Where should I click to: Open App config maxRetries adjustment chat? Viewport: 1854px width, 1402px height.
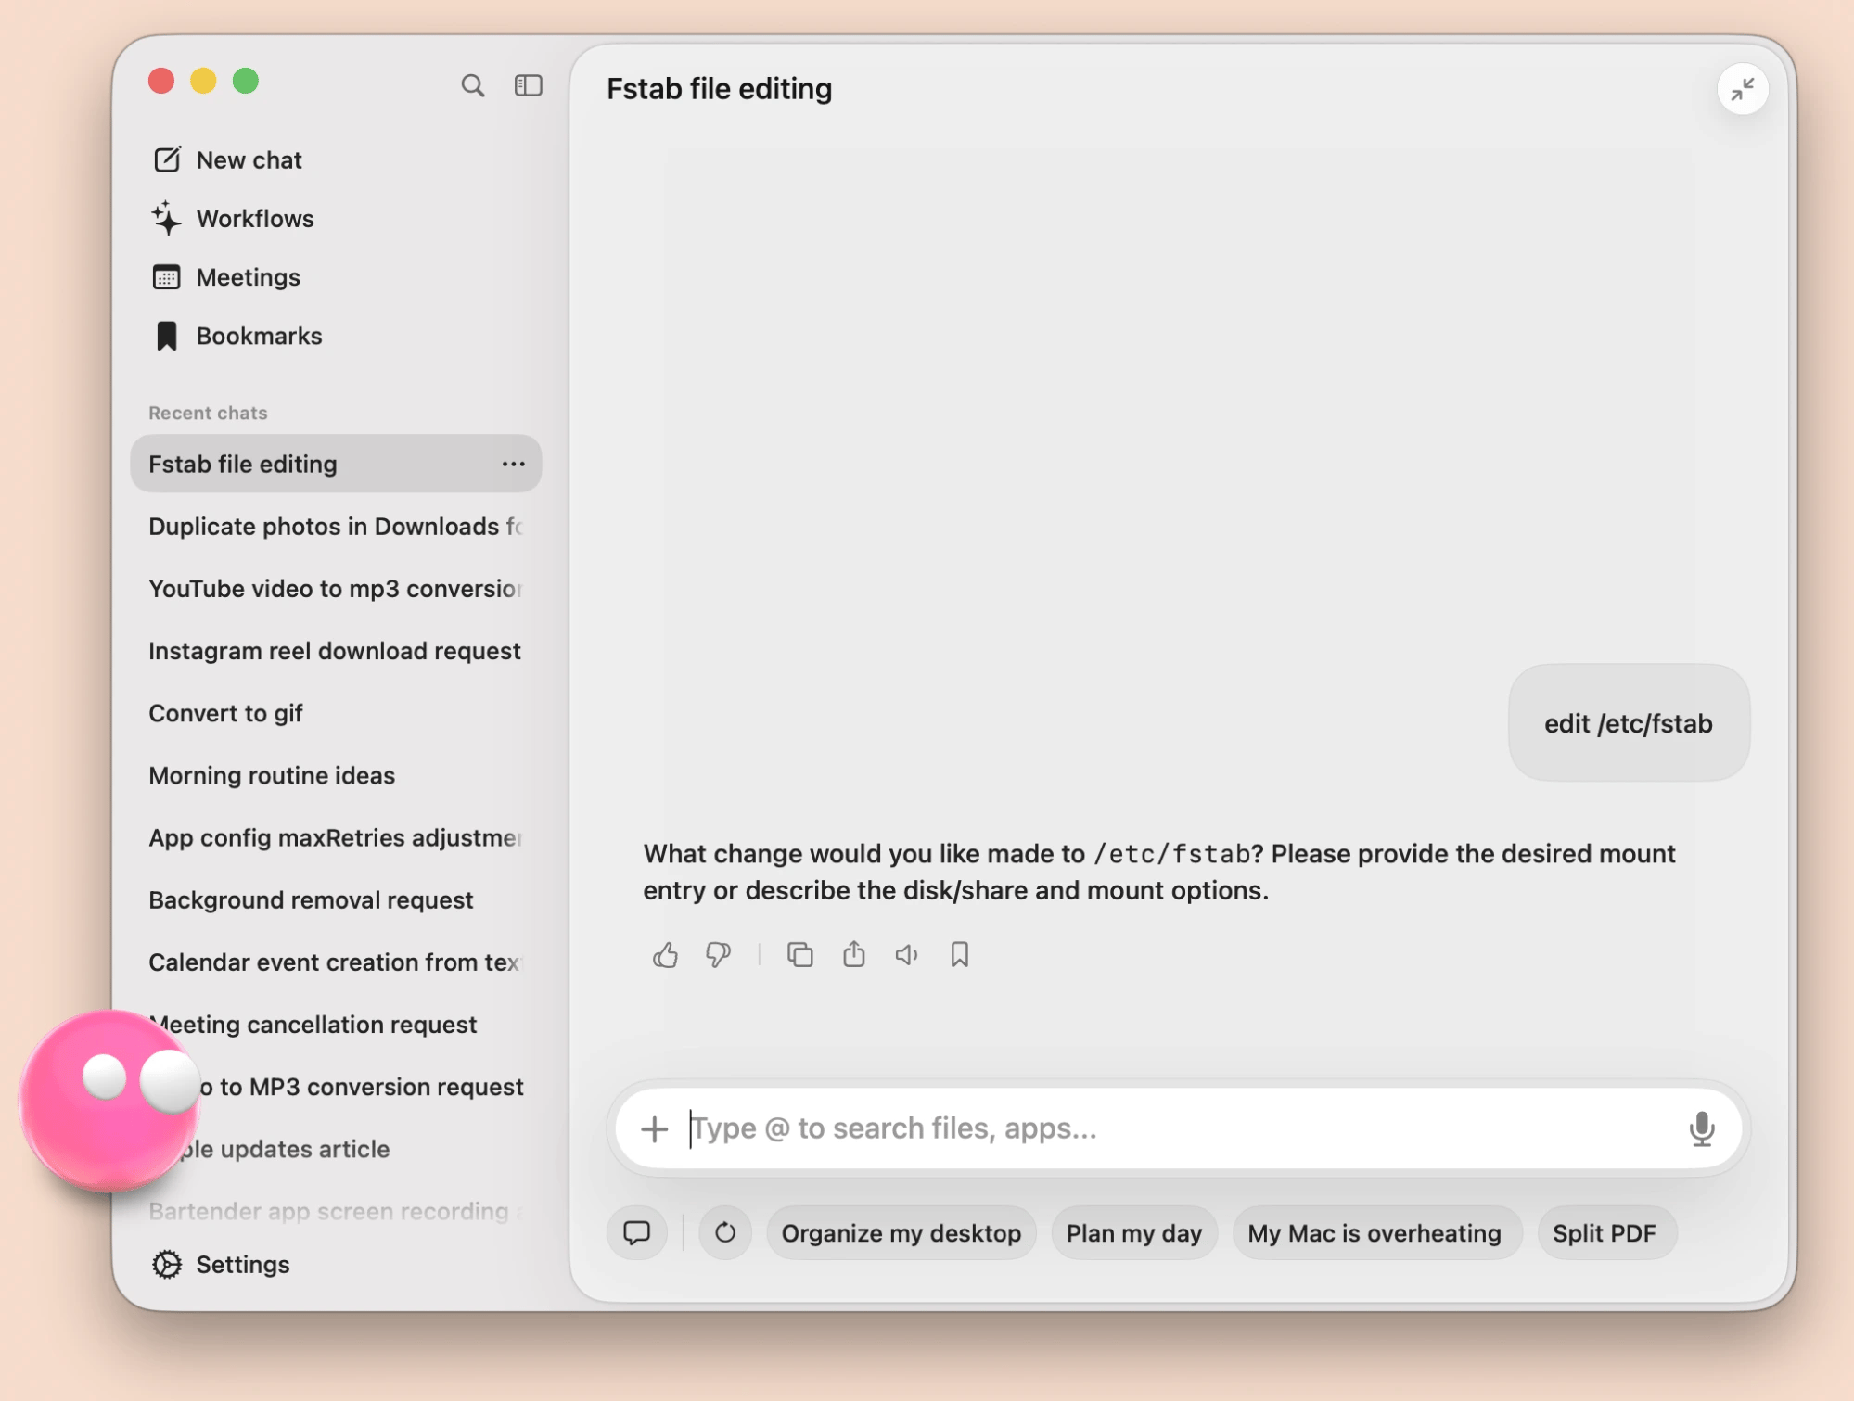[336, 836]
